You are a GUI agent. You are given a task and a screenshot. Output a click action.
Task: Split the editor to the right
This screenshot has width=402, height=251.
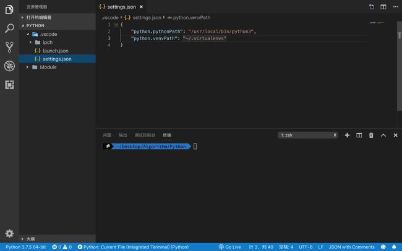383,7
